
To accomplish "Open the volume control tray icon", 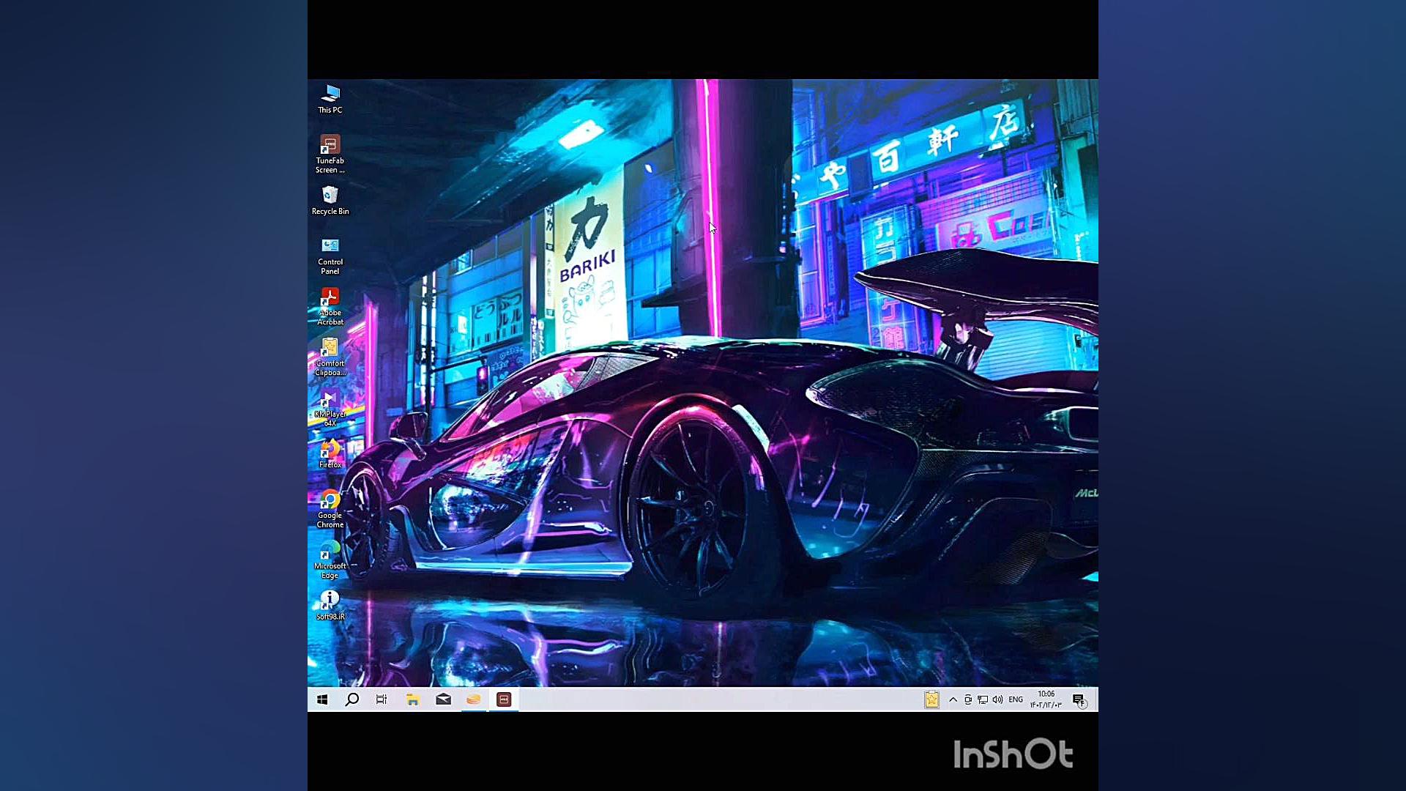I will pyautogui.click(x=997, y=699).
